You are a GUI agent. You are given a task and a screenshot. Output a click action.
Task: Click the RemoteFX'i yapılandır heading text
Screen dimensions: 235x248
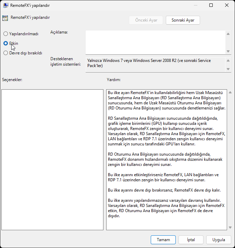pyautogui.click(x=30, y=17)
